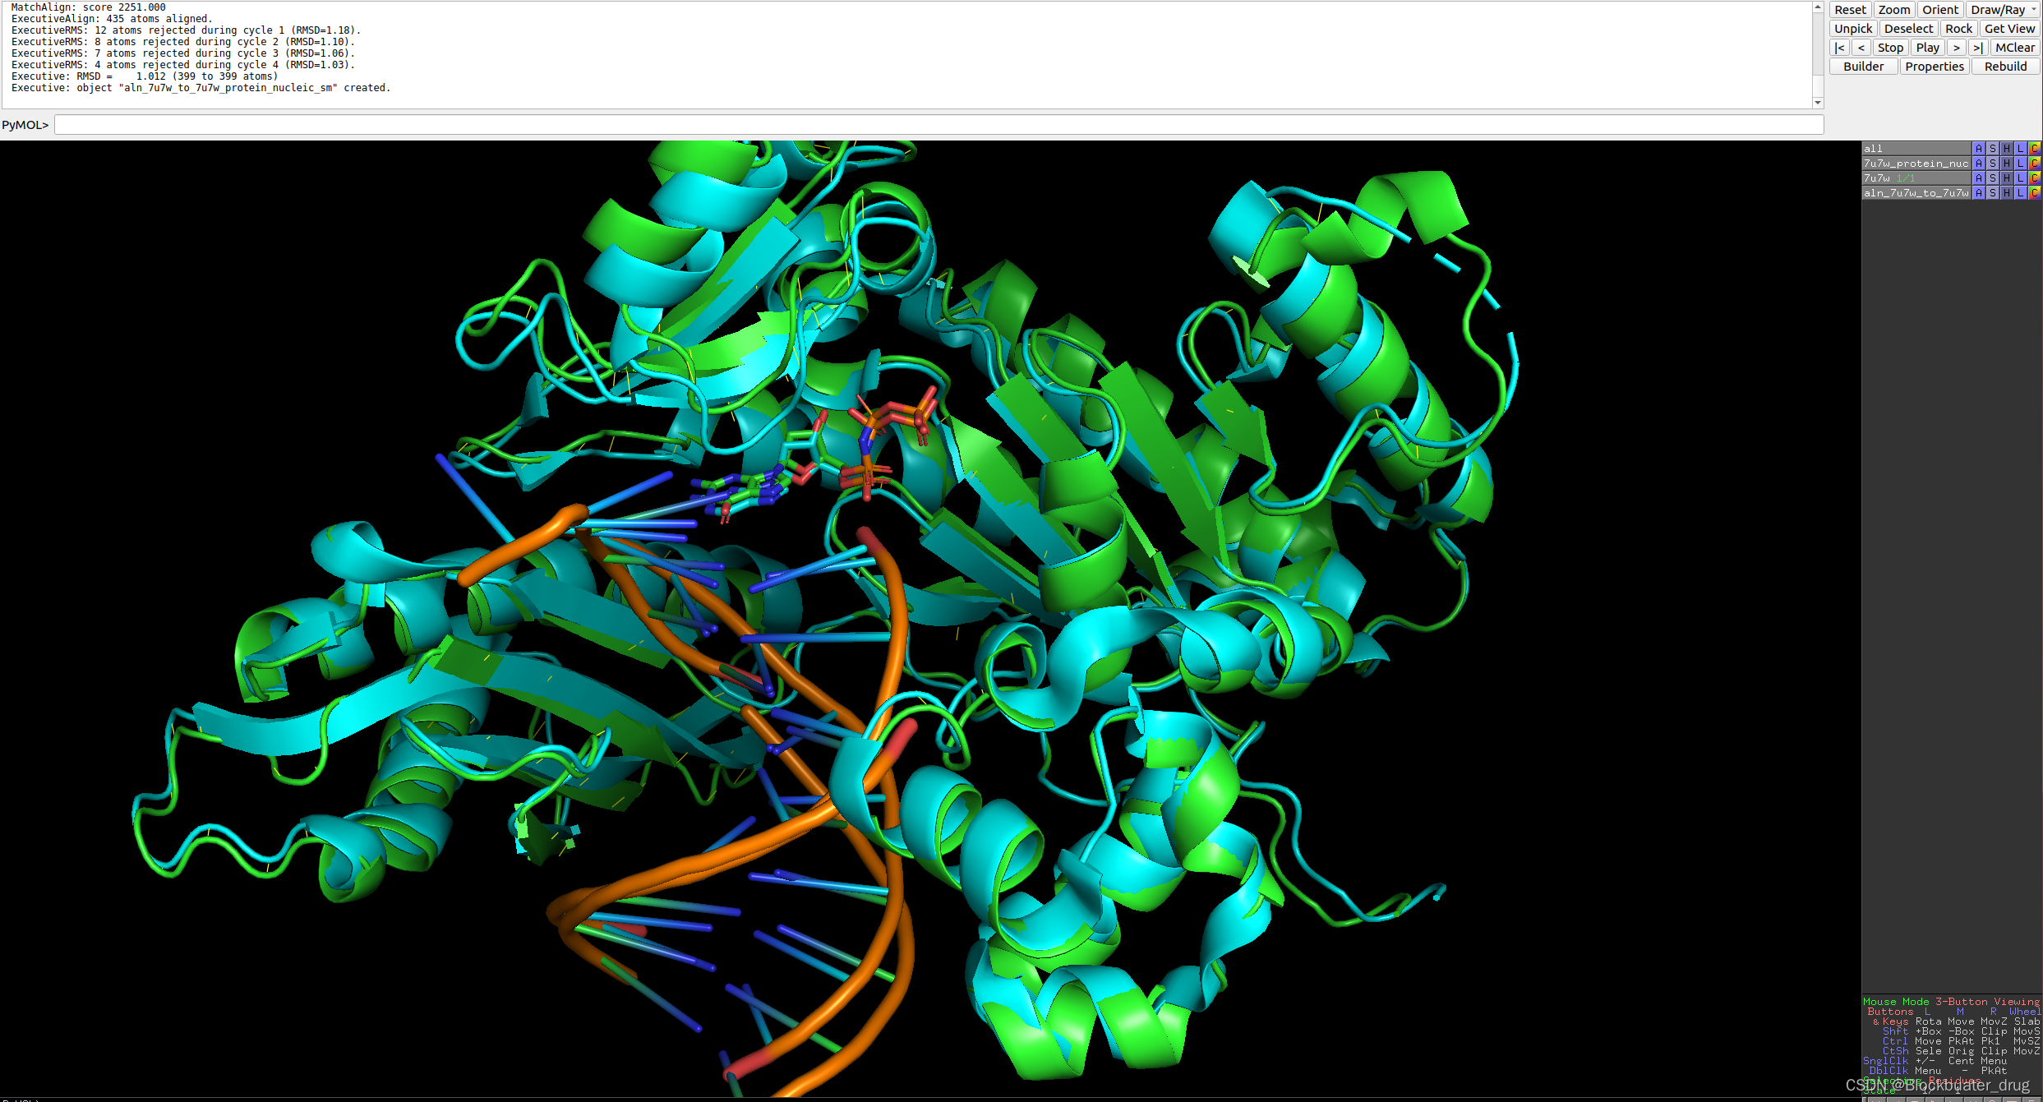Open Hide menu for 7u7w_protein_nuc object
This screenshot has width=2043, height=1102.
click(x=2007, y=164)
